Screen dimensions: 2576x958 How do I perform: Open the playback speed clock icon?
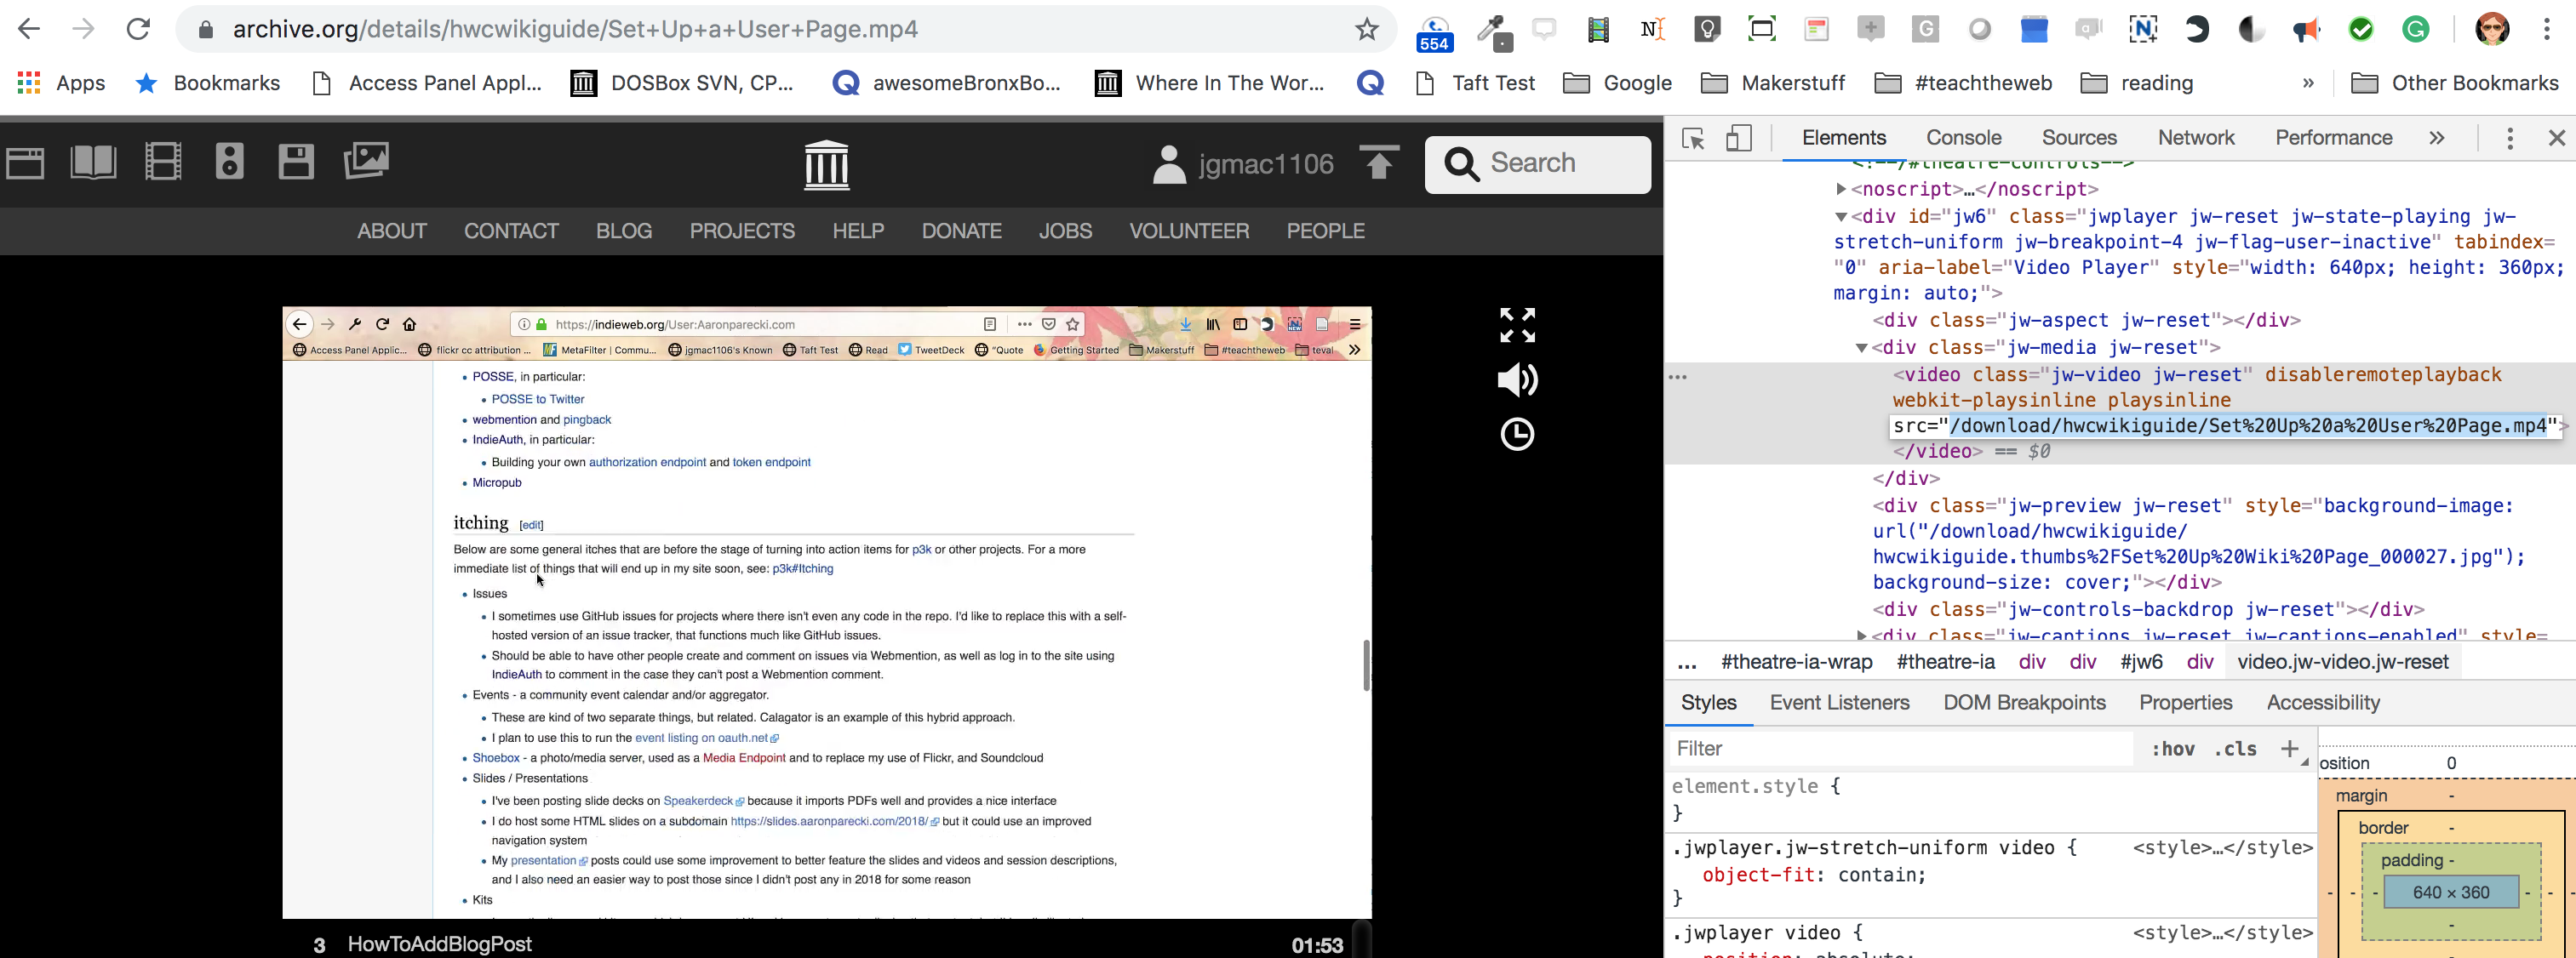pyautogui.click(x=1517, y=435)
